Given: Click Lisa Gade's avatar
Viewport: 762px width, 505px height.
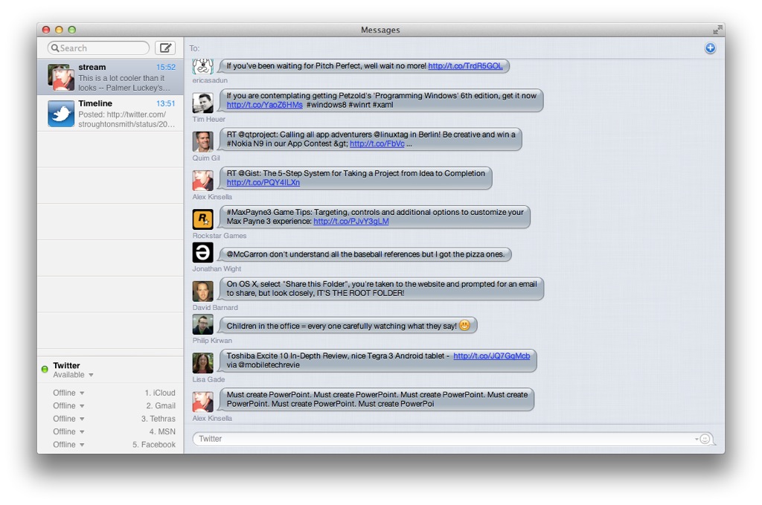Looking at the screenshot, I should 202,362.
